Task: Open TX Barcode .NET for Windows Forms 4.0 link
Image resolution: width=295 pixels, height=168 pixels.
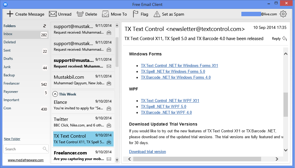Action: (176, 77)
